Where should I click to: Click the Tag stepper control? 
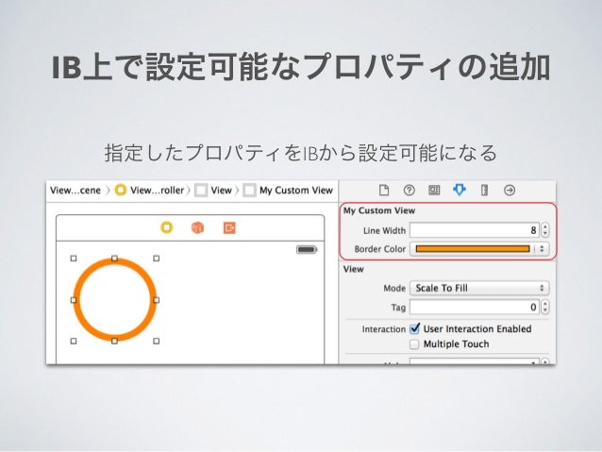[545, 308]
